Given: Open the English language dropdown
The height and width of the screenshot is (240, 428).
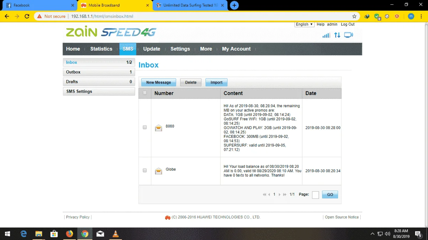Looking at the screenshot, I should click(304, 24).
